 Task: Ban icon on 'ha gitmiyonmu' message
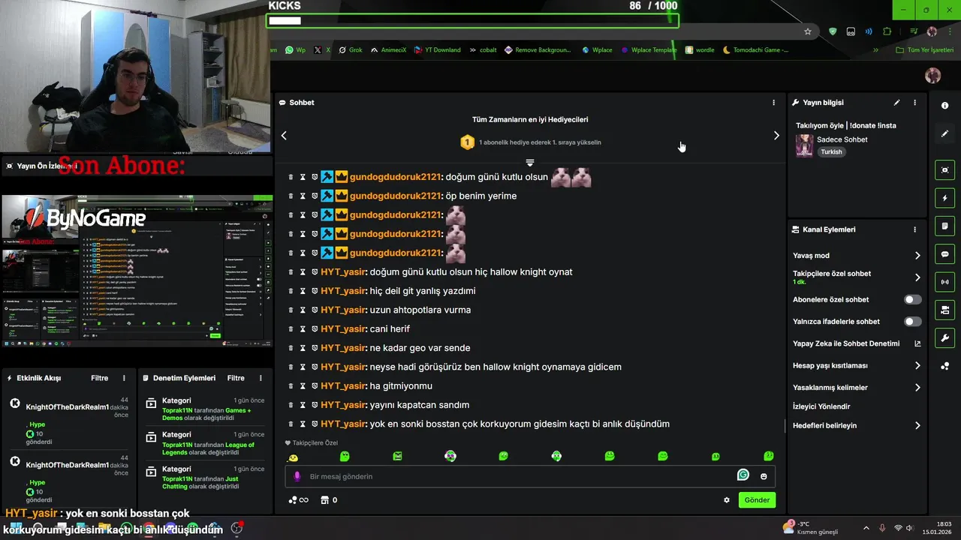(315, 385)
